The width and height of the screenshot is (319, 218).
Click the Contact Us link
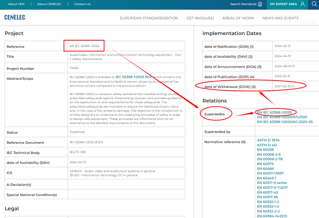tap(82, 4)
